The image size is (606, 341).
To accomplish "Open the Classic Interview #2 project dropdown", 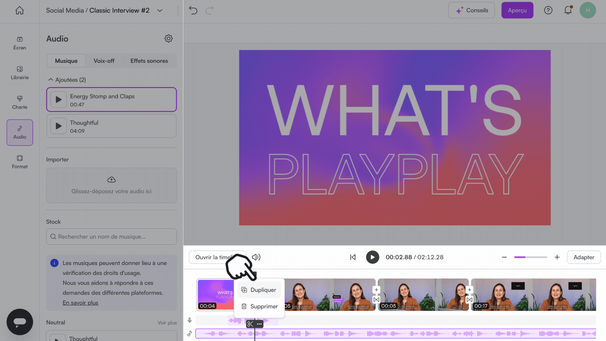I will 159,10.
